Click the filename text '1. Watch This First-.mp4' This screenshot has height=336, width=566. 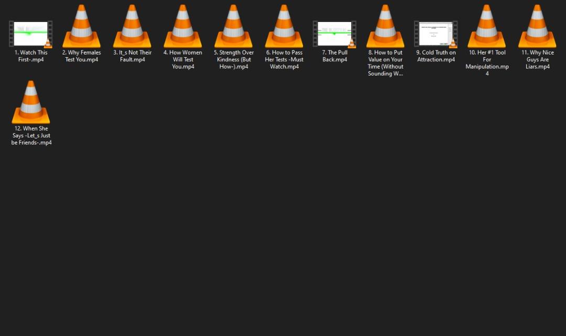[31, 56]
